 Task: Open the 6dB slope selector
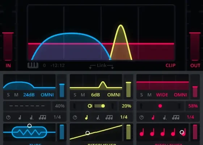[x=96, y=95]
